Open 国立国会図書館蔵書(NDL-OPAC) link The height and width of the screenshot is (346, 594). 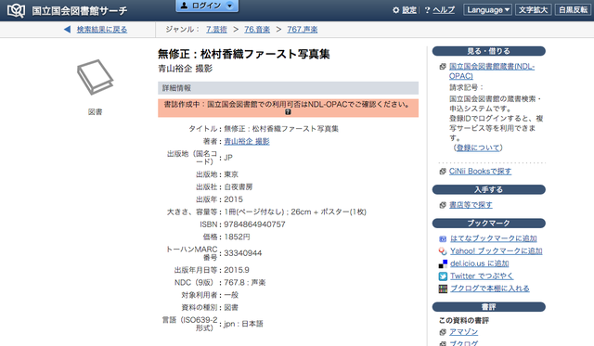point(492,71)
